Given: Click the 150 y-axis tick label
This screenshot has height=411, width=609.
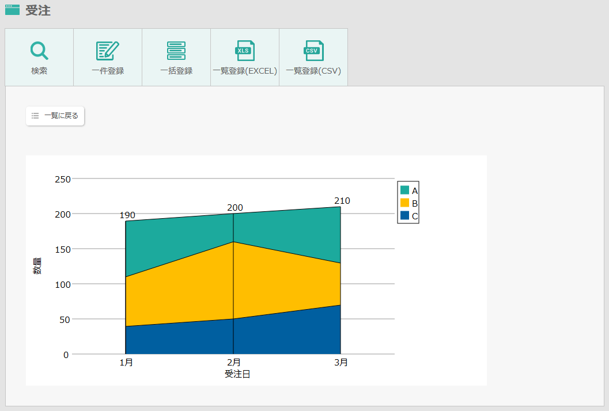Looking at the screenshot, I should click(x=63, y=250).
